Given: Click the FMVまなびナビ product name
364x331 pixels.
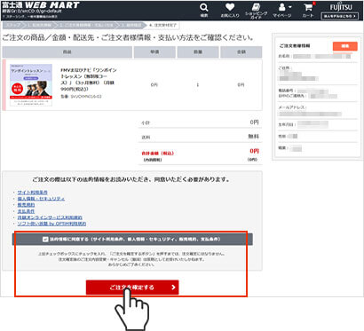Looking at the screenshot, I should (89, 80).
